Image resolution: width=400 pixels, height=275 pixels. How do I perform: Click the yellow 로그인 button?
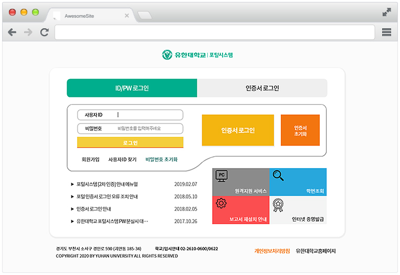[x=130, y=142]
